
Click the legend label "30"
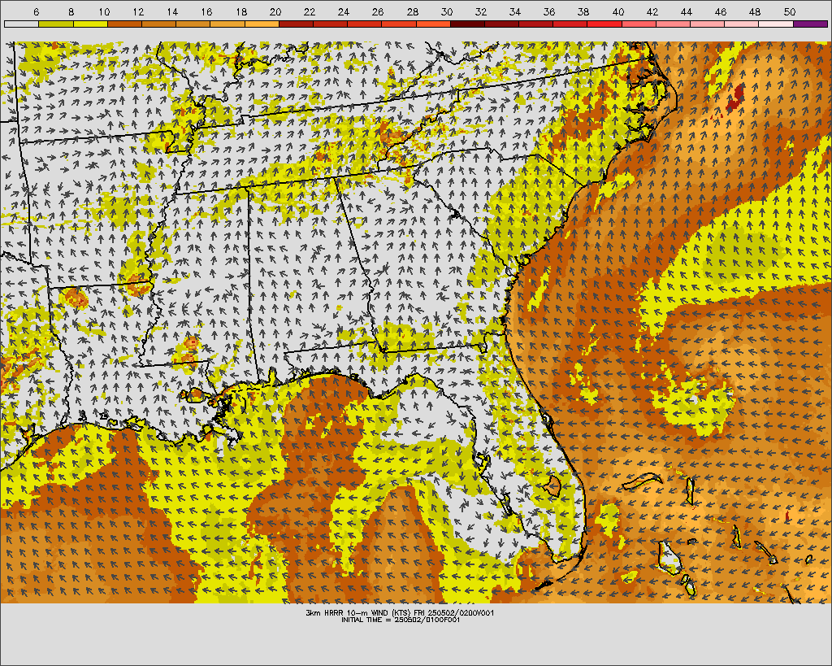point(447,11)
